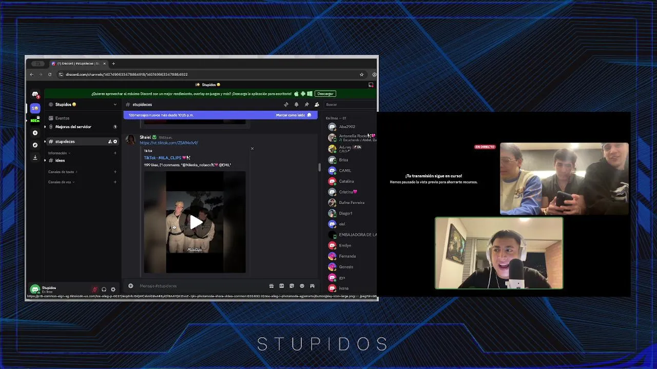Open user settings gear icon
657x369 pixels.
113,290
